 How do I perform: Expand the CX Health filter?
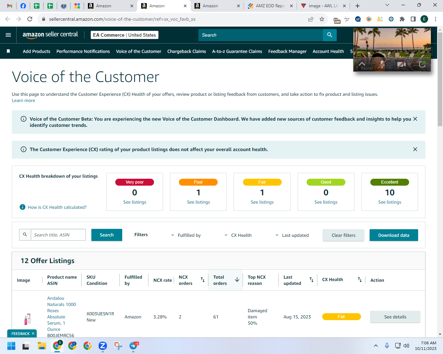click(x=238, y=235)
